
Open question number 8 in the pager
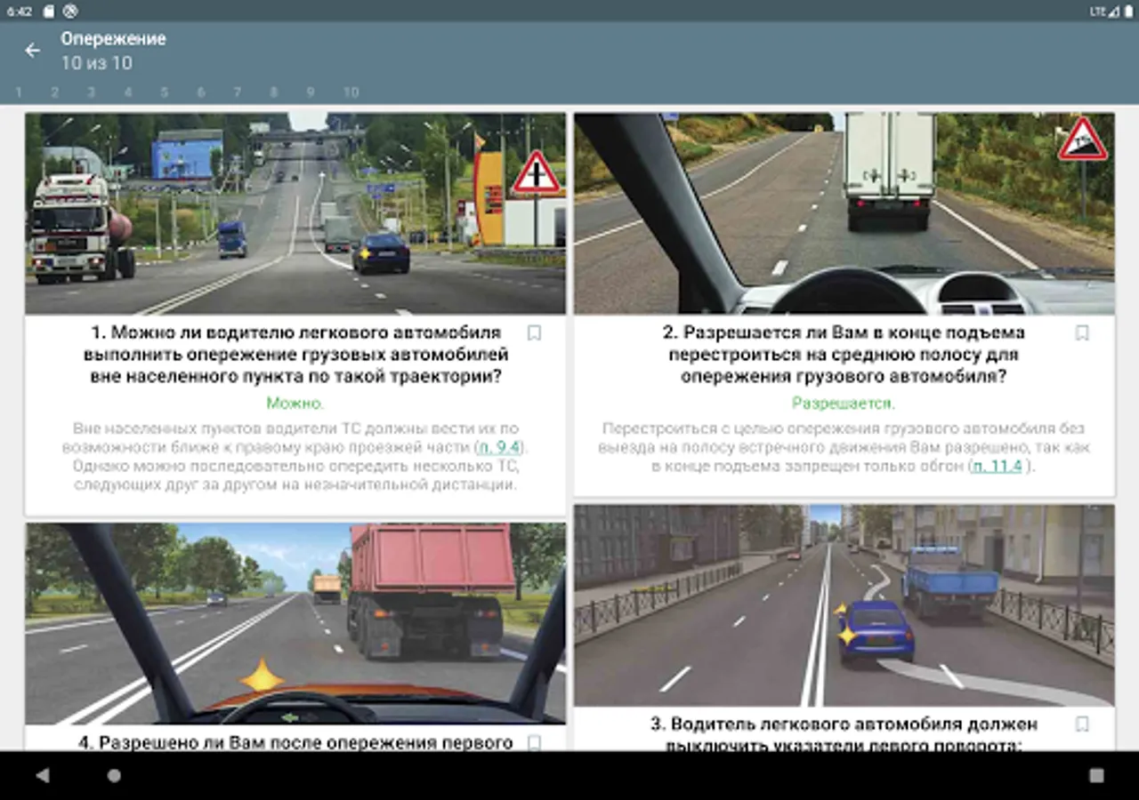274,92
